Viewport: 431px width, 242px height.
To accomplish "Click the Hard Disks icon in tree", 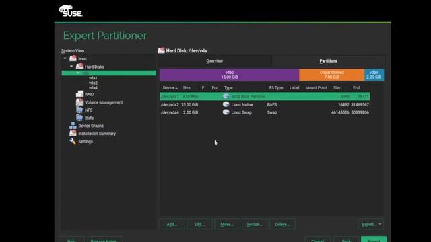I will (79, 67).
